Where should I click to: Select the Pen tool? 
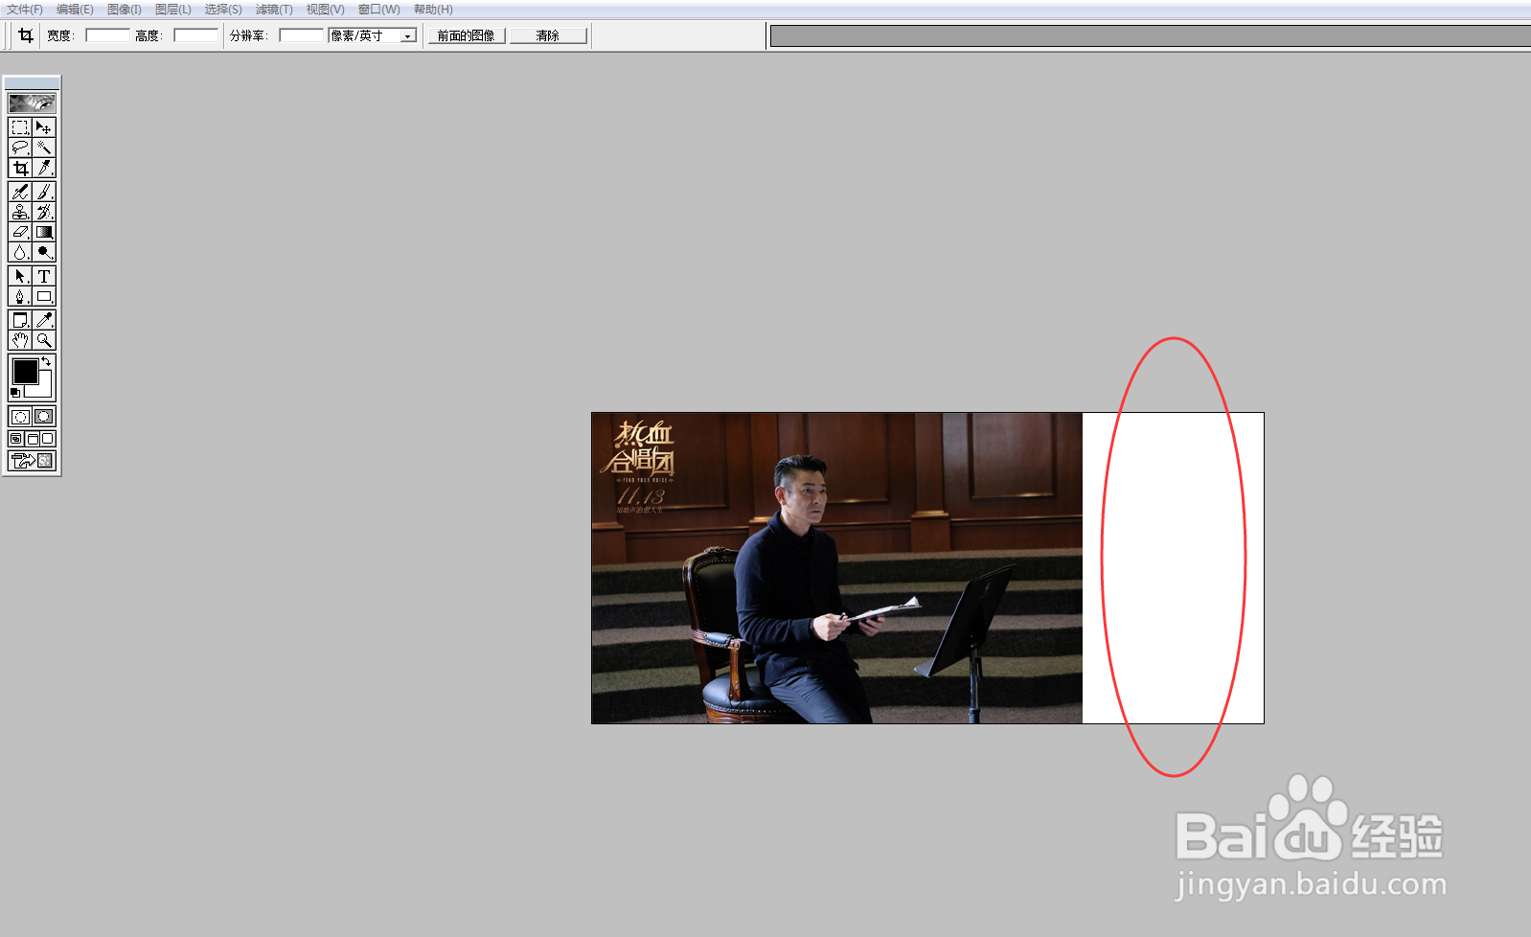[x=20, y=296]
